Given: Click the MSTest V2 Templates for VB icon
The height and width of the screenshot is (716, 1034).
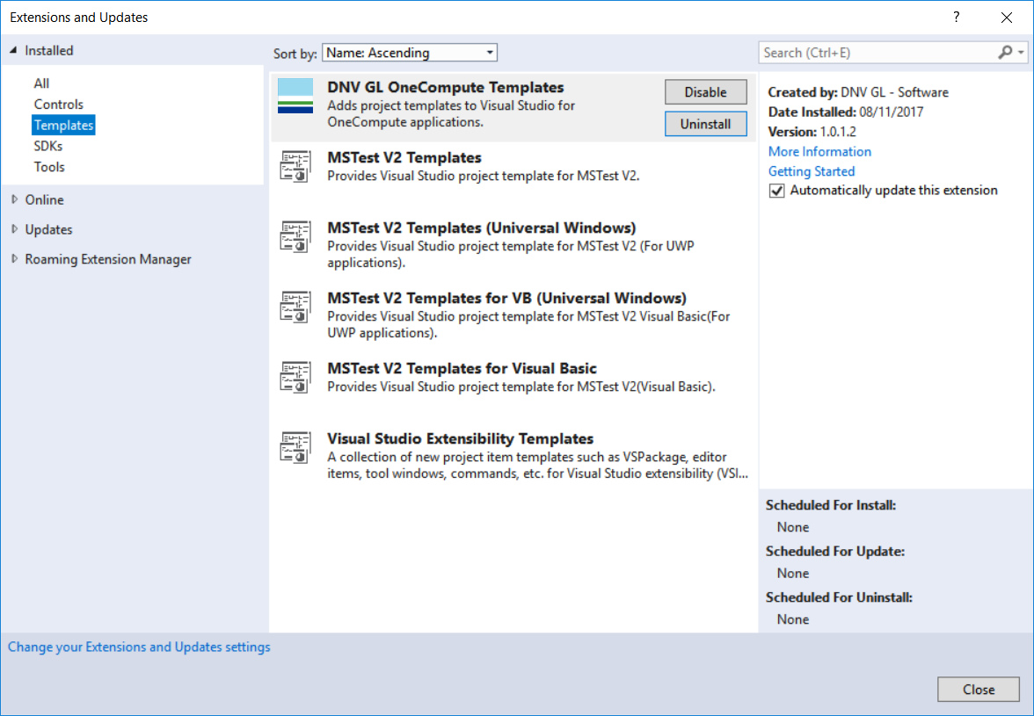Looking at the screenshot, I should (295, 307).
